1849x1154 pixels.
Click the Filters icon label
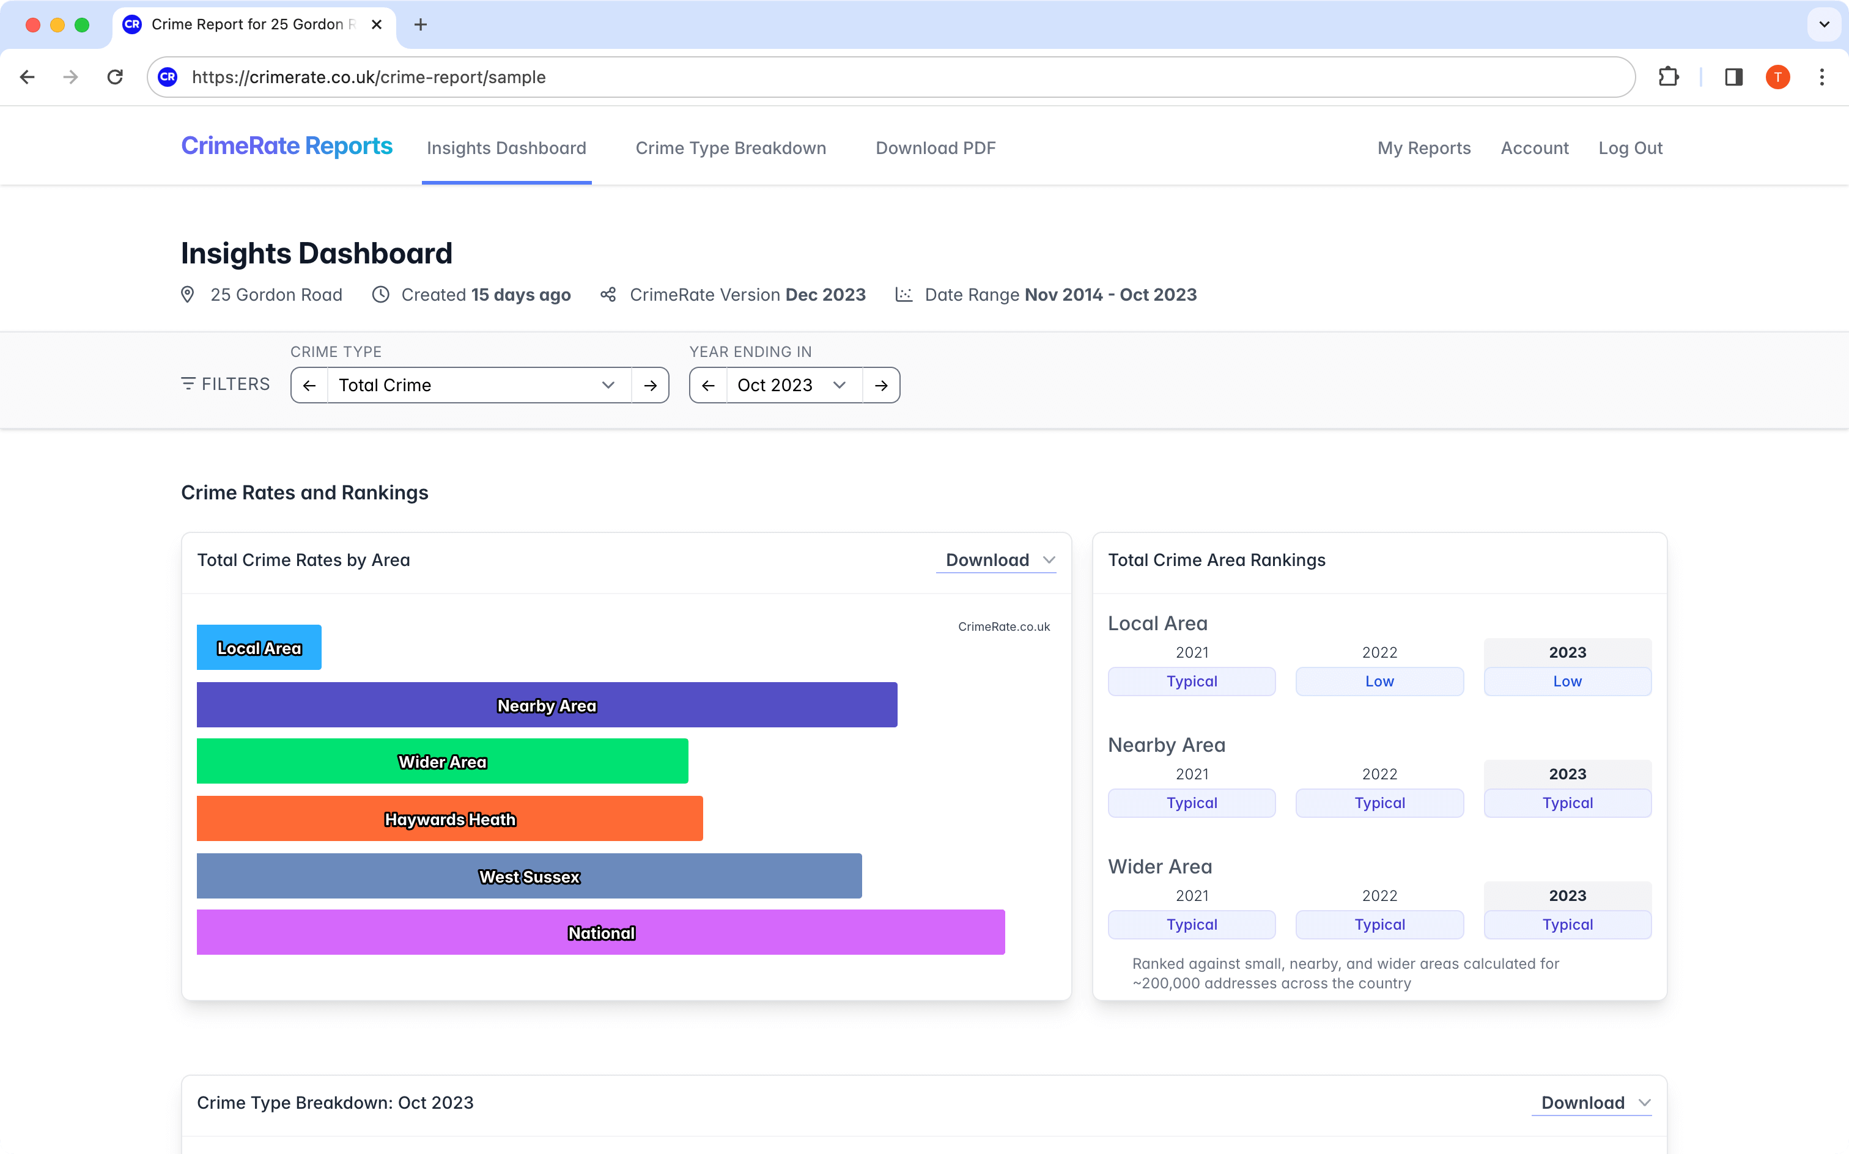[x=225, y=384]
